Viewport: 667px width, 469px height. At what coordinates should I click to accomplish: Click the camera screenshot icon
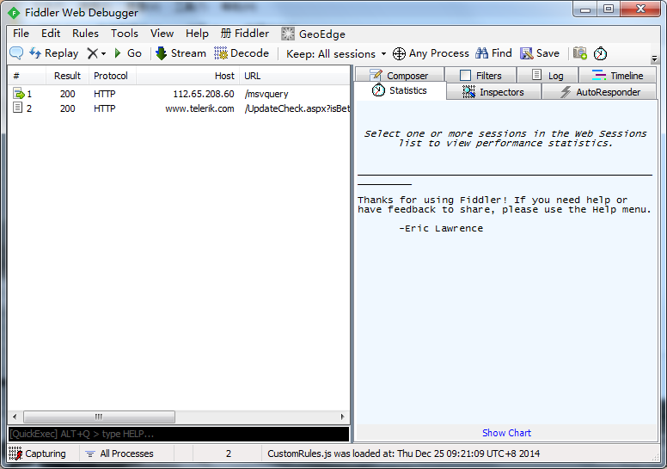click(580, 53)
